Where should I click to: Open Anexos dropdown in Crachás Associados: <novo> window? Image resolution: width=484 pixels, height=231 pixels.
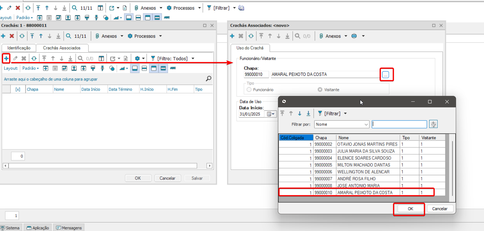(x=346, y=36)
